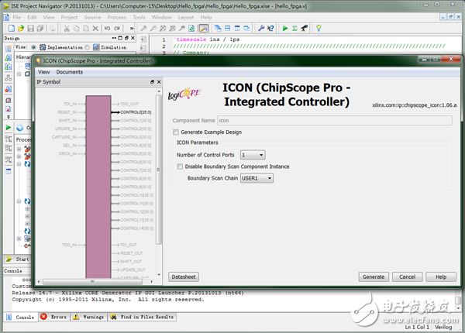The width and height of the screenshot is (465, 333).
Task: Enable Generate Example Design checkbox
Action: [176, 132]
